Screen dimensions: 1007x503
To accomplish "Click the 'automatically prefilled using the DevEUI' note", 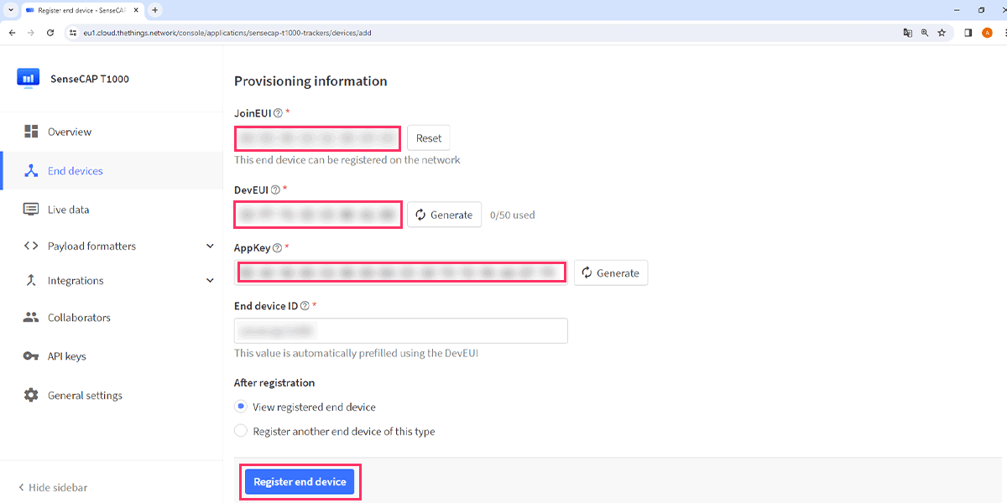I will coord(356,353).
